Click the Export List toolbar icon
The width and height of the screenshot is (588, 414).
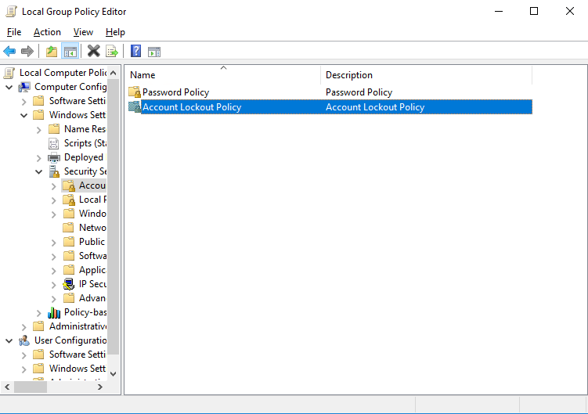coord(111,52)
